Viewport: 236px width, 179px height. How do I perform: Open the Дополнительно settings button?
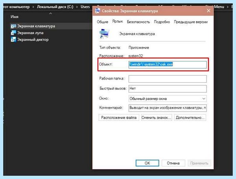click(190, 118)
